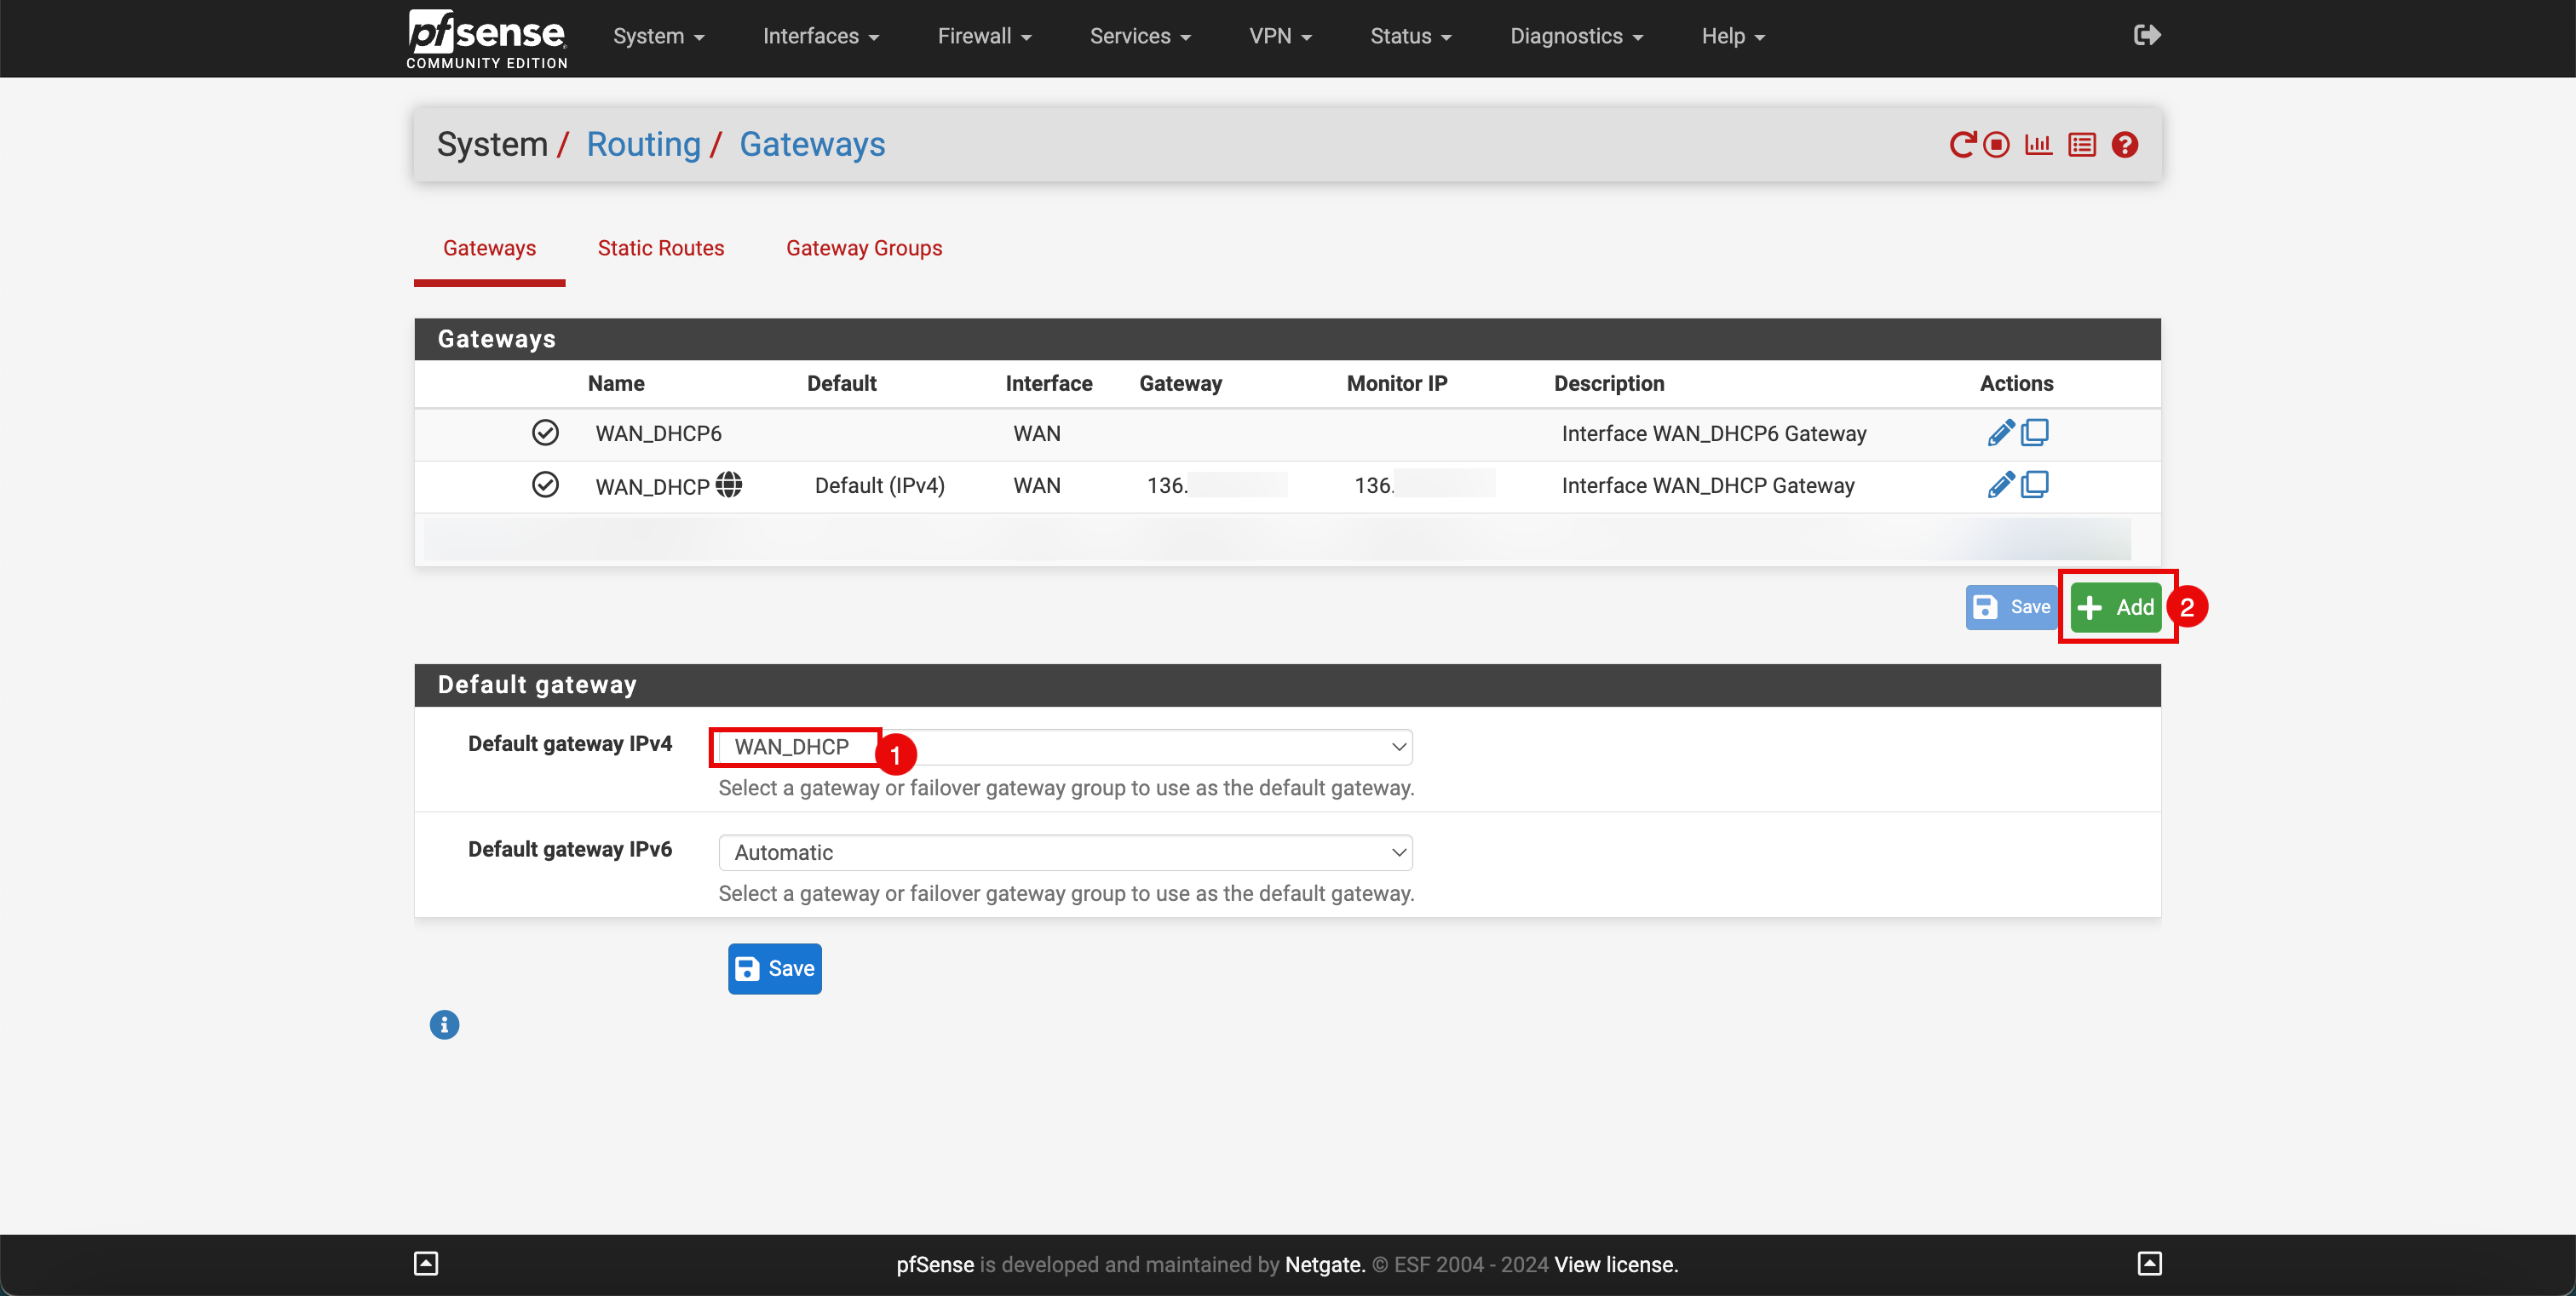Click the green Add gateway button
The height and width of the screenshot is (1296, 2576).
[x=2116, y=606]
